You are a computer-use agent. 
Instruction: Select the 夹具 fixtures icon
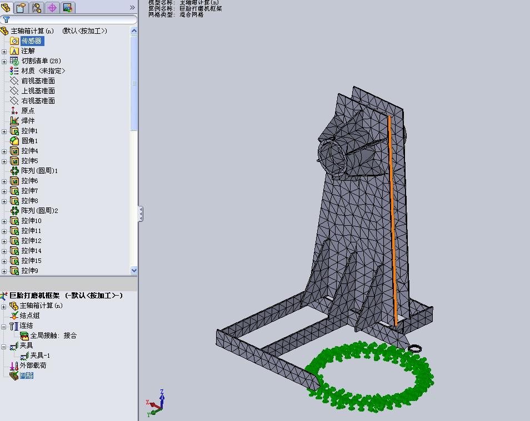pyautogui.click(x=13, y=346)
